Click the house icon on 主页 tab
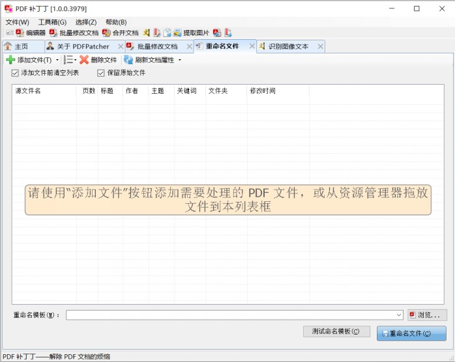Image resolution: width=455 pixels, height=362 pixels. tap(8, 46)
